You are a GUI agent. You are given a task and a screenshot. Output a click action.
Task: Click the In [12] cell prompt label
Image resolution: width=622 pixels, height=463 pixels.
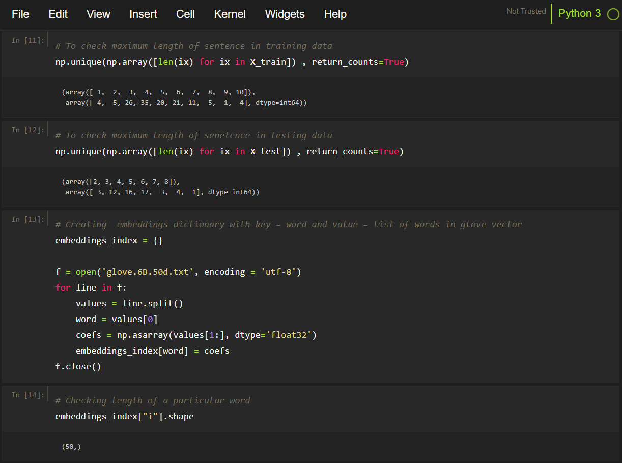[28, 129]
